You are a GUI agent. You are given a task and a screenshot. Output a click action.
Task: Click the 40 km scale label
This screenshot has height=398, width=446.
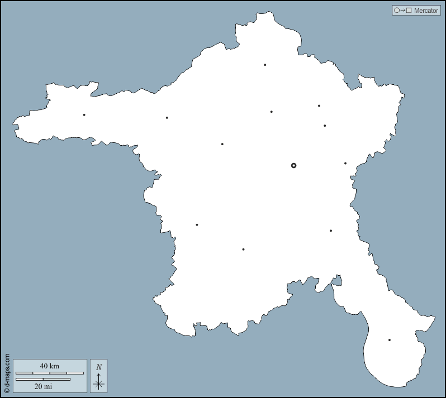coord(49,366)
